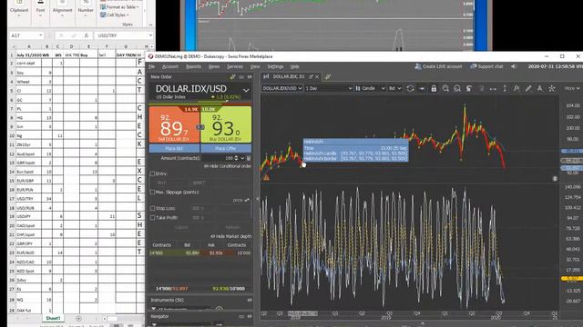Click the star-shaped pattern tool icon

(x=552, y=89)
